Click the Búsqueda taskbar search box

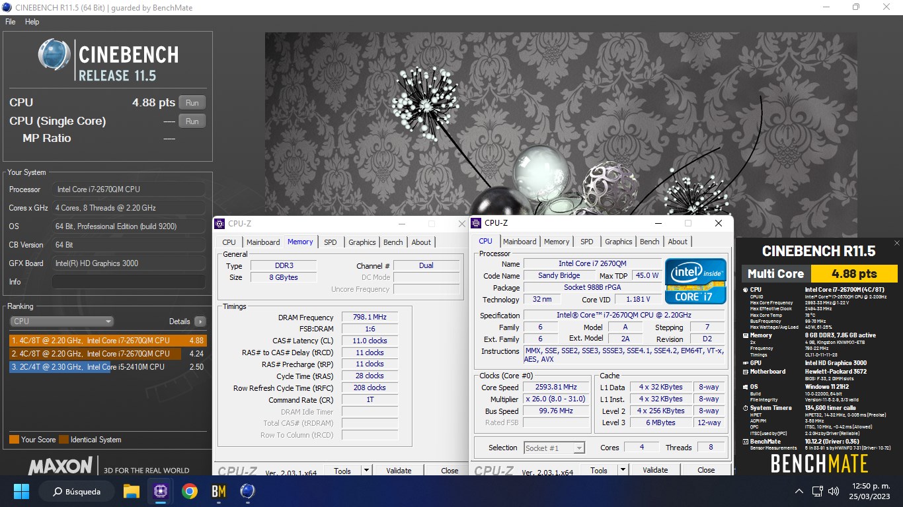(x=77, y=491)
